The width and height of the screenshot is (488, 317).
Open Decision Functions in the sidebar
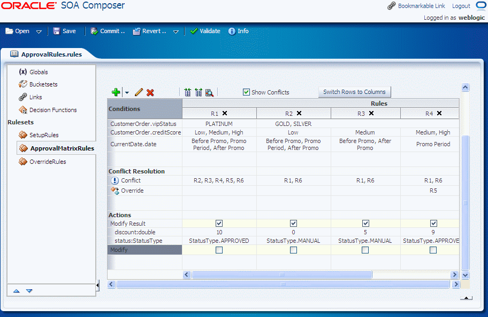[x=53, y=110]
